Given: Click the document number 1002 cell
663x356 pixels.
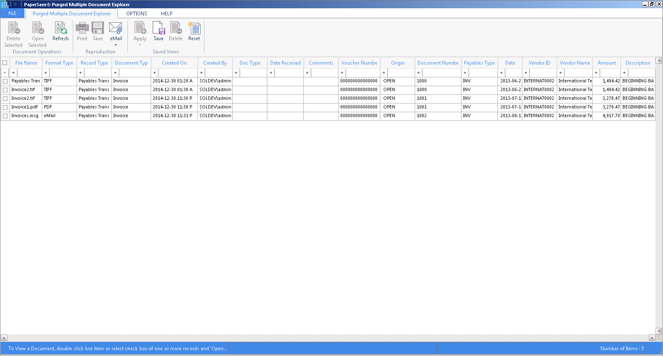Looking at the screenshot, I should pyautogui.click(x=438, y=116).
